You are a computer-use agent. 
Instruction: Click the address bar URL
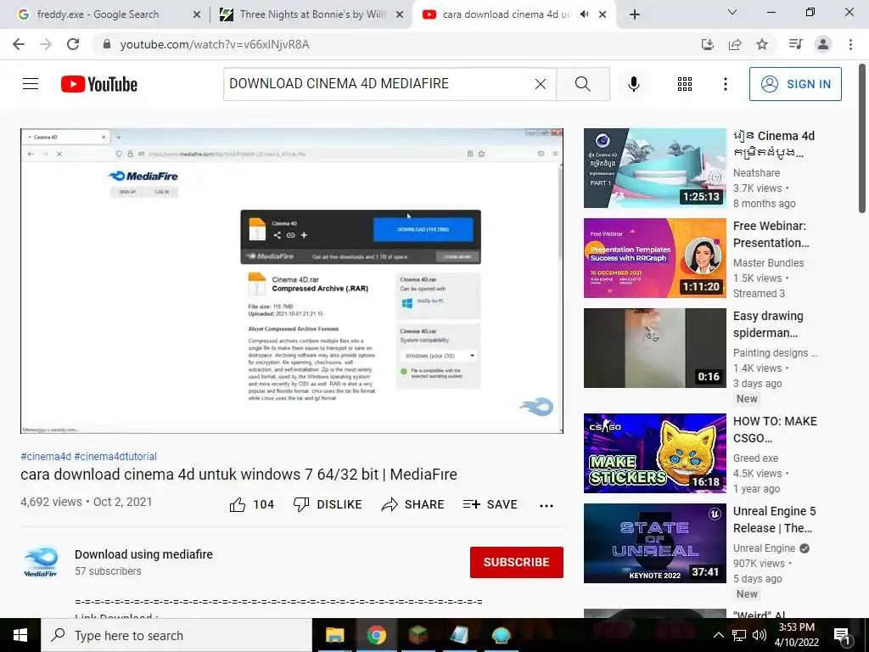point(215,45)
